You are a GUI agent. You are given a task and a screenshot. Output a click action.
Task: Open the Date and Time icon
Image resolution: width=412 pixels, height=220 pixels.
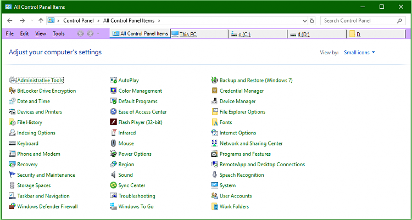click(12, 101)
